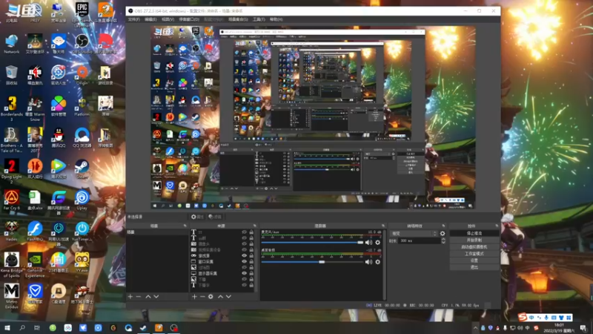Toggle visibility eye for 摄像头 source

(245, 244)
